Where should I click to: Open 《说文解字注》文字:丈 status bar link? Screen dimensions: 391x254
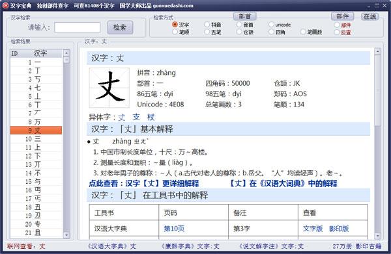click(271, 246)
